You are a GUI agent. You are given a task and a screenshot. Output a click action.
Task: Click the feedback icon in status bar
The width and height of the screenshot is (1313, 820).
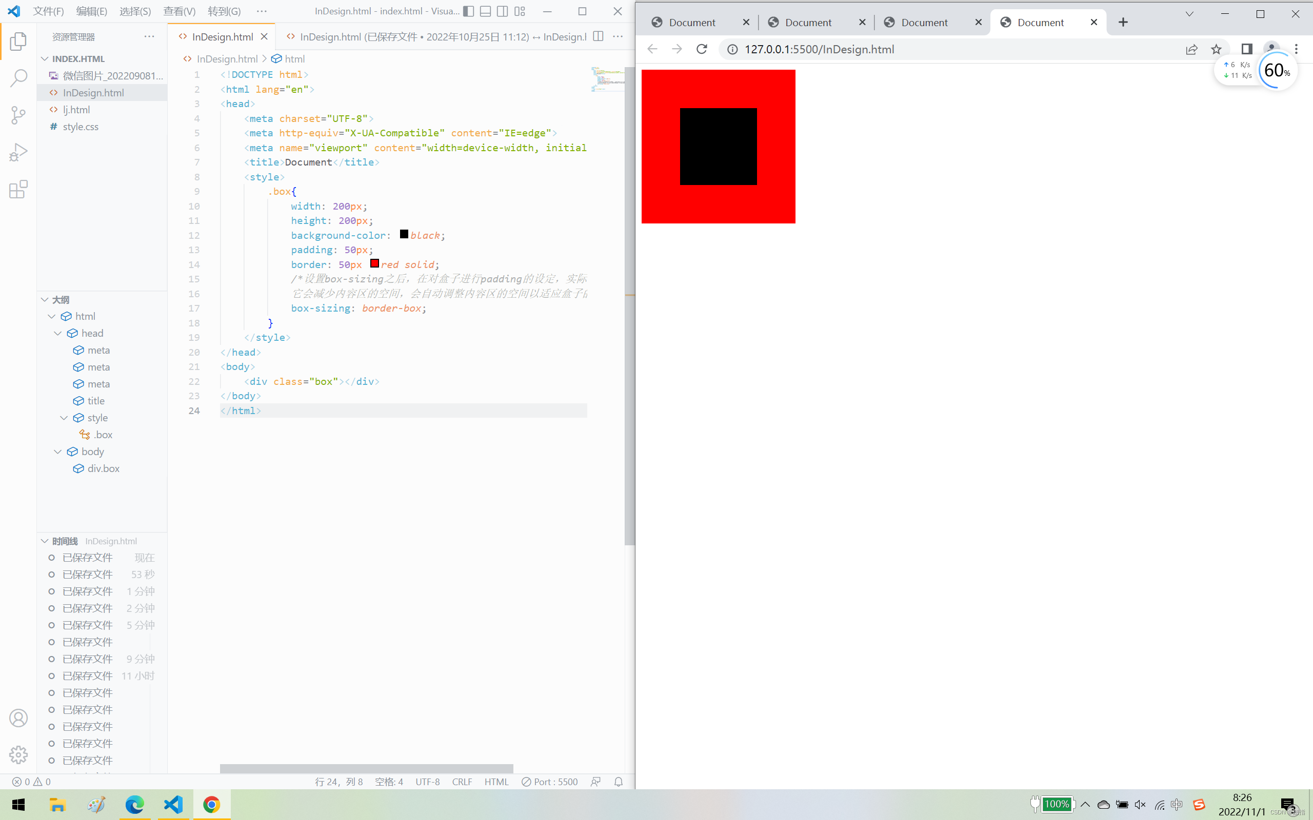coord(596,782)
